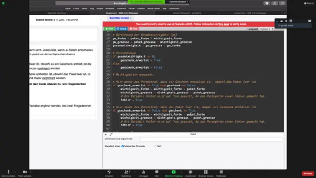Screen dimensions: 316x178
Task: Switch video panel to single thumbnail
Action: click(281, 21)
